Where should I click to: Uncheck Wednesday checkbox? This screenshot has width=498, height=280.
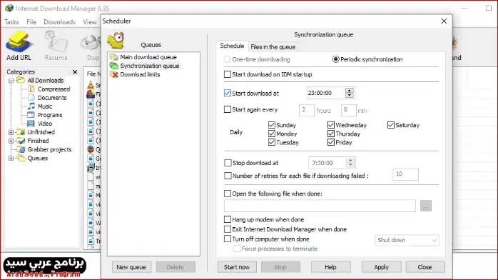point(331,125)
